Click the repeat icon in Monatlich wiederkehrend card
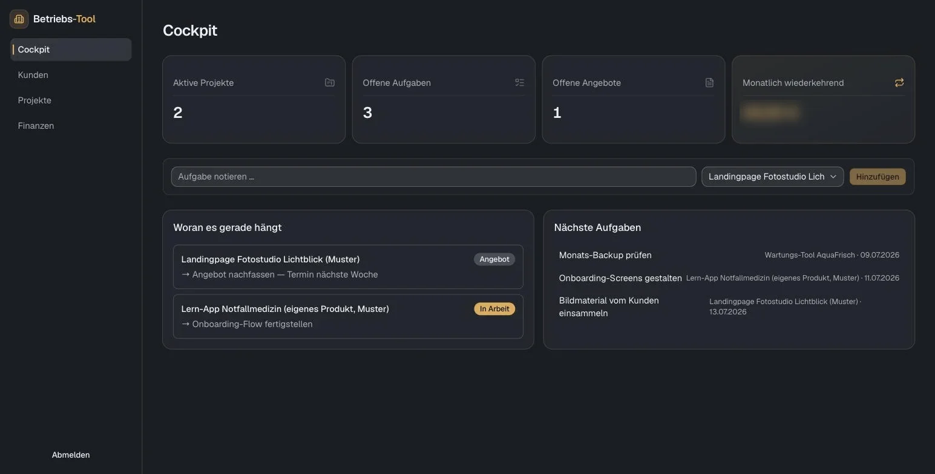935x474 pixels. click(899, 82)
